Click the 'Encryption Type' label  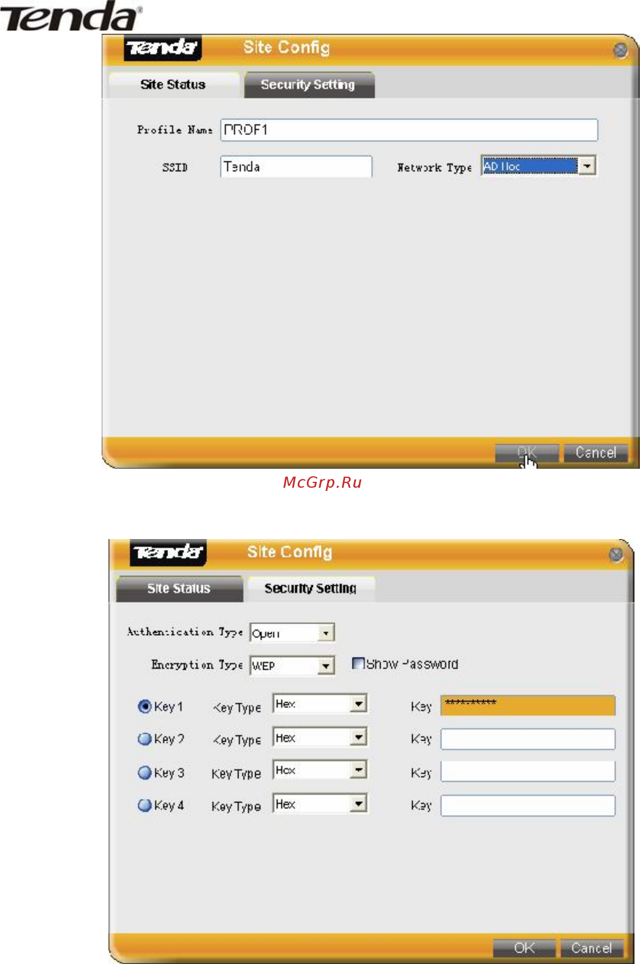tap(197, 664)
